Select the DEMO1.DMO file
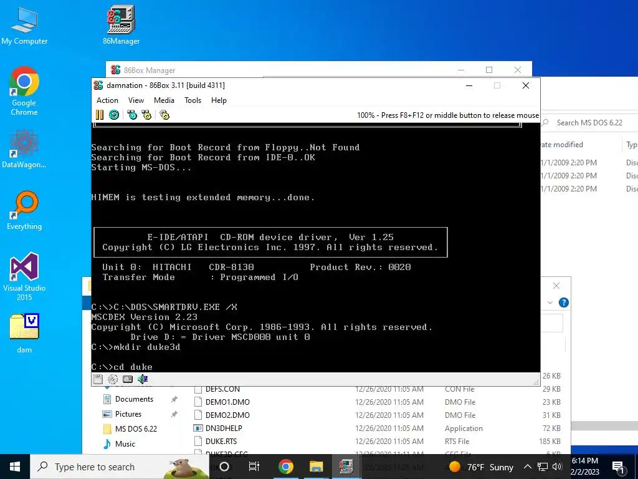 coord(227,402)
